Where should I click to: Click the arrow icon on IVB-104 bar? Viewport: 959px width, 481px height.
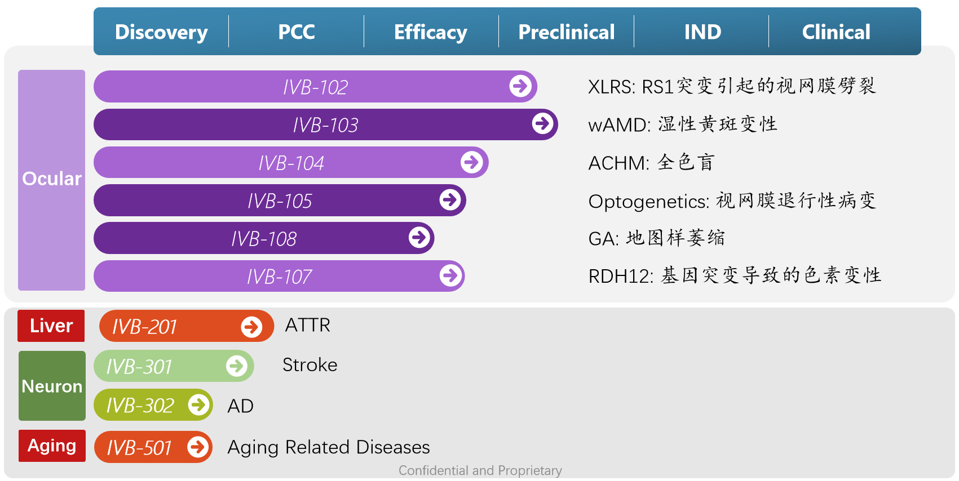tap(471, 162)
